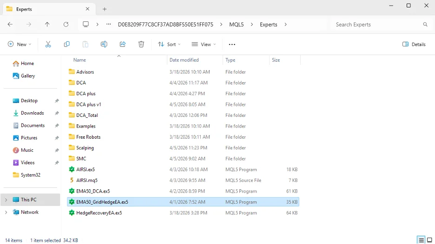
Task: Switch to details list view icon
Action: pos(421,240)
